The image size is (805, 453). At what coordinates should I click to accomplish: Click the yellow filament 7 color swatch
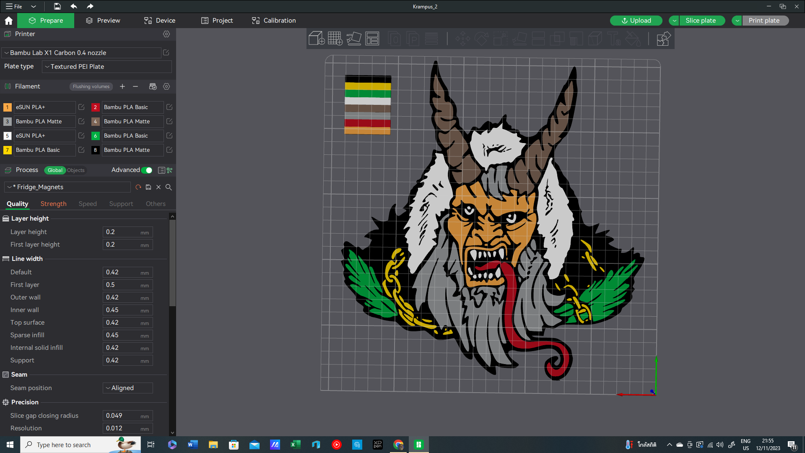[7, 150]
